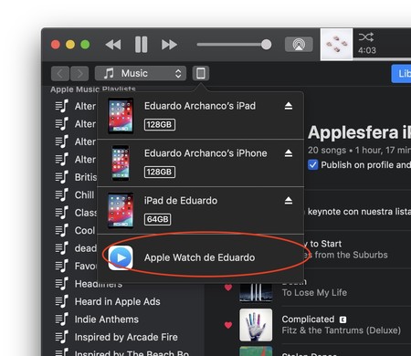Toggle shuffle in the now playing area
411x356 pixels.
coord(365,37)
